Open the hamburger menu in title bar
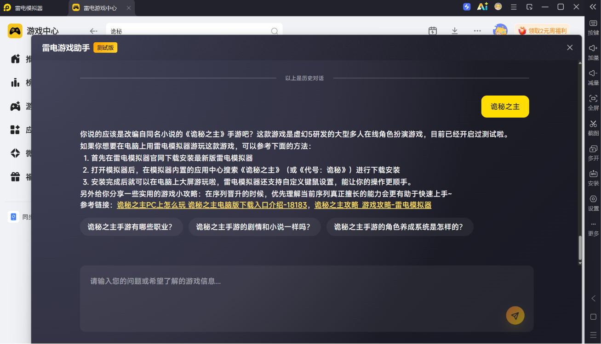This screenshot has width=601, height=344. tap(514, 7)
